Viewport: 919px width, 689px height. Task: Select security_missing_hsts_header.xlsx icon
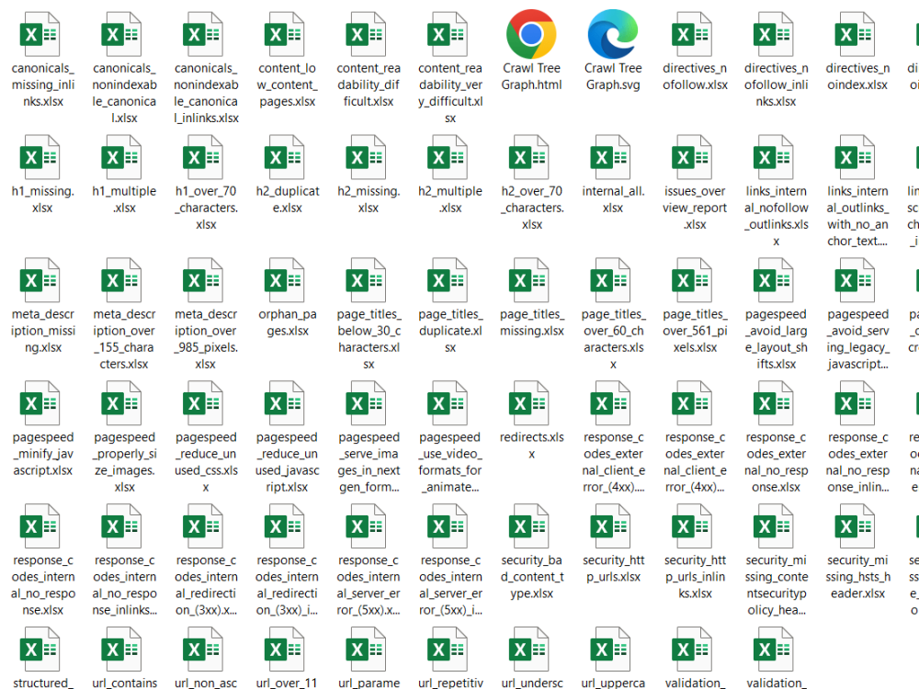[855, 526]
